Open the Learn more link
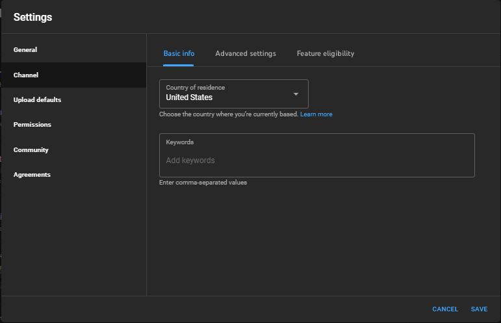The height and width of the screenshot is (323, 501). pyautogui.click(x=316, y=114)
